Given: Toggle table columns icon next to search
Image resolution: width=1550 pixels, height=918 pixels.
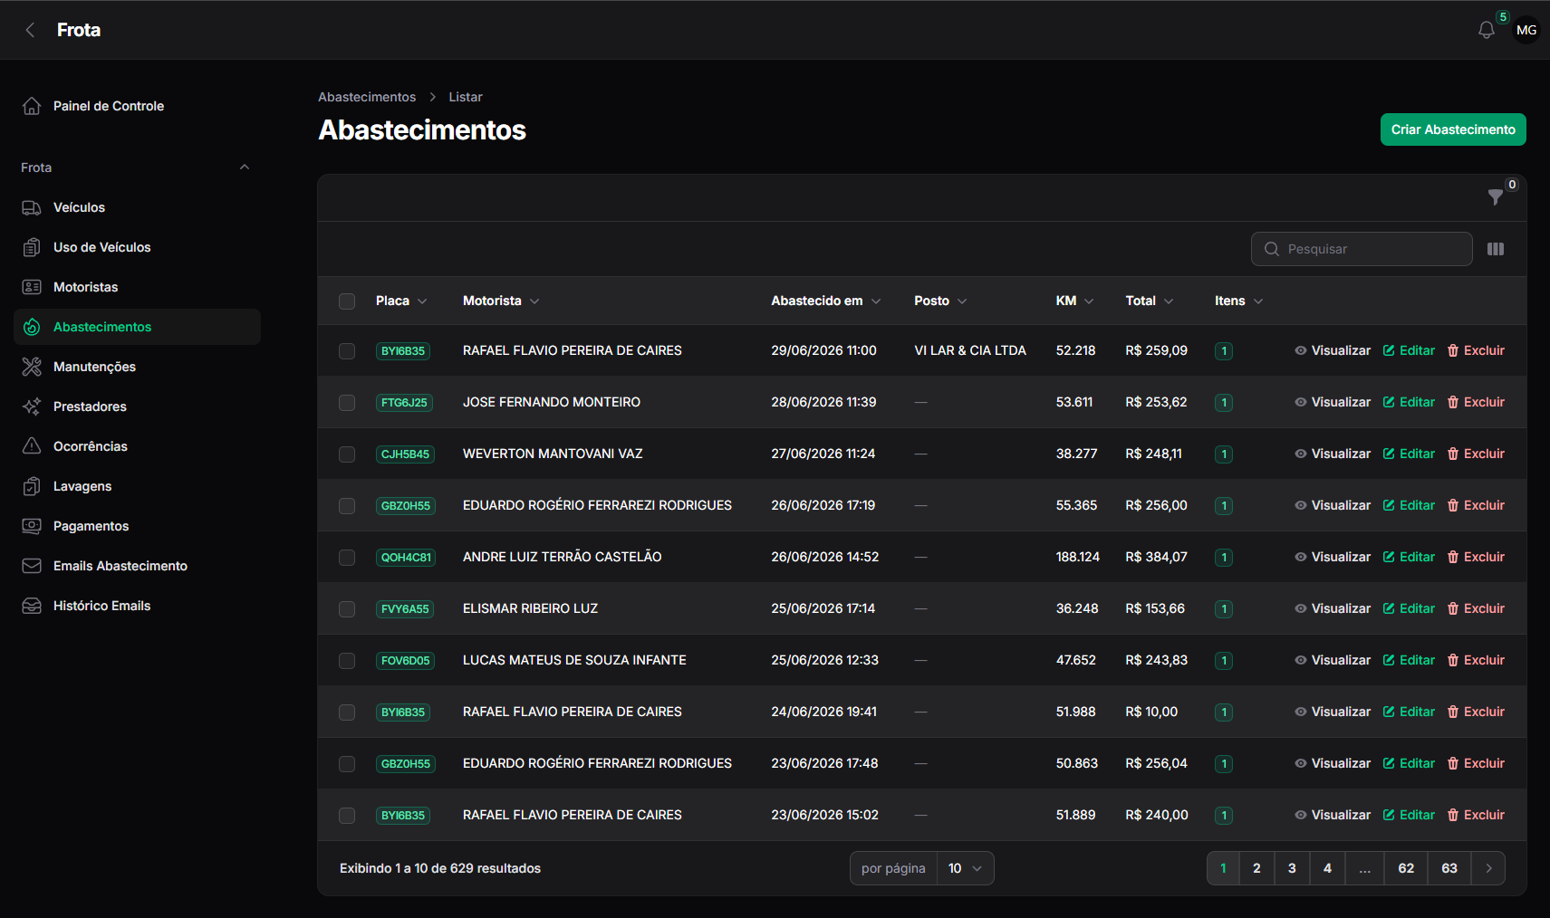Looking at the screenshot, I should (1496, 249).
